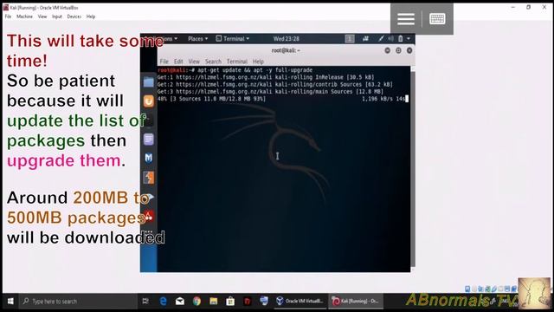Click the Type here to search box
This screenshot has height=312, width=554.
[79, 302]
